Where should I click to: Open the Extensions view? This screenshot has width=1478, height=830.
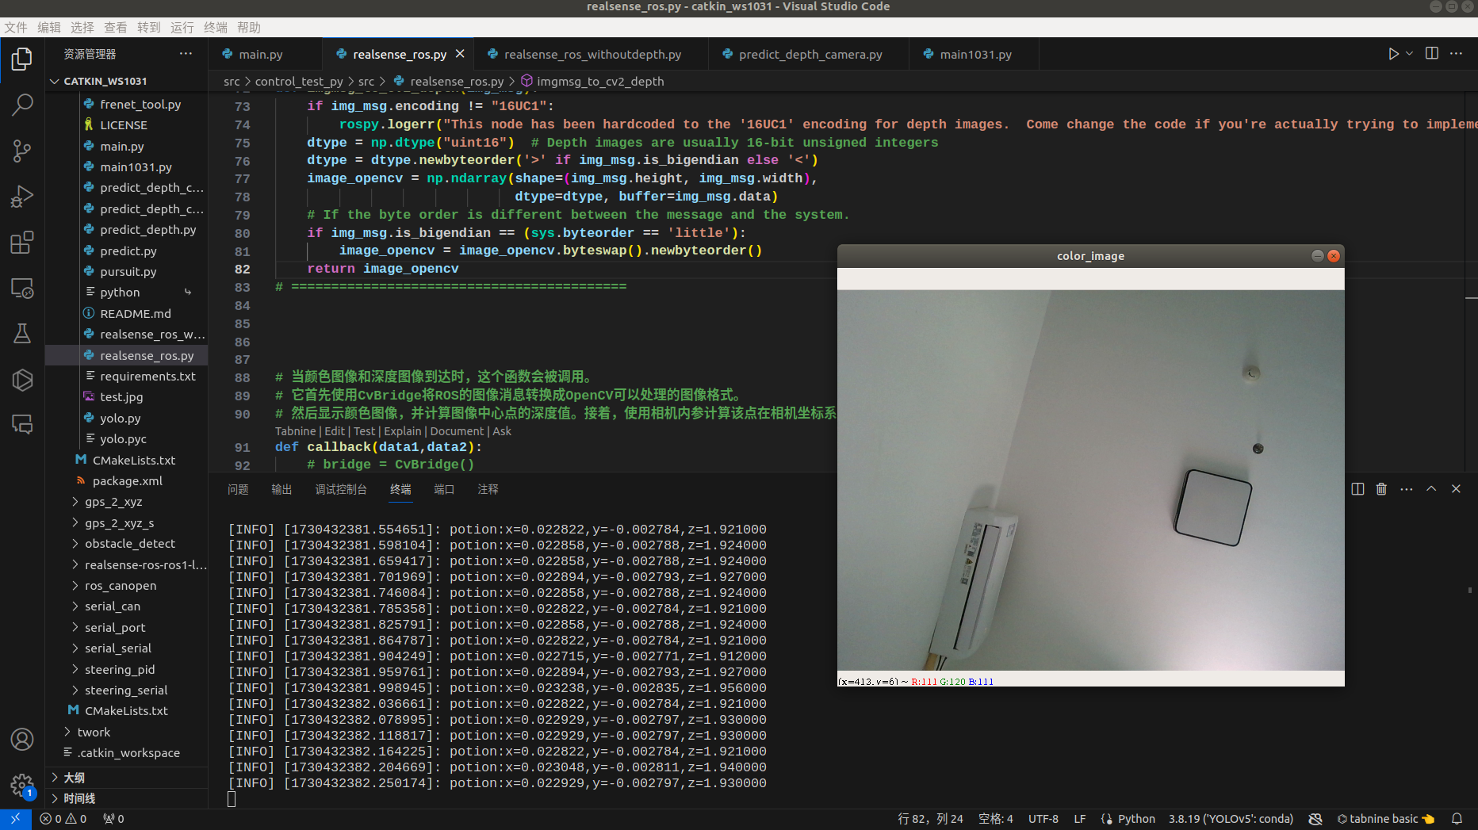[21, 243]
